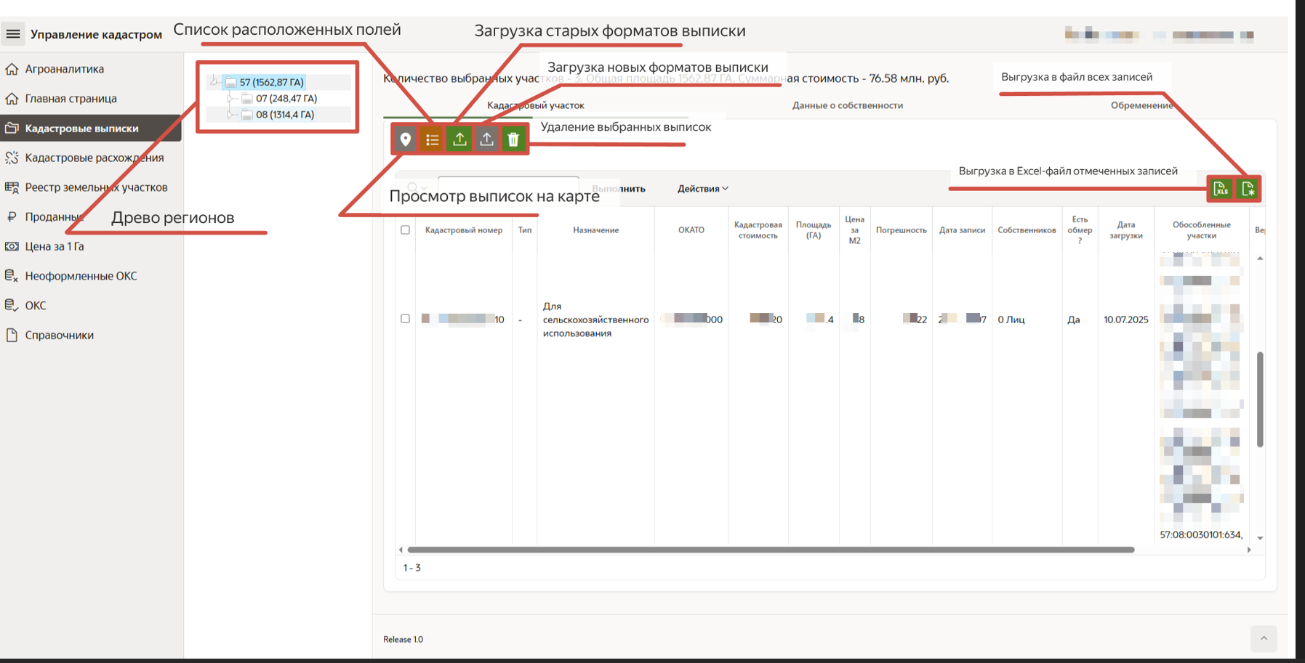Screen dimensions: 1305x663
Task: Select region 57 in the tree
Action: click(x=271, y=82)
